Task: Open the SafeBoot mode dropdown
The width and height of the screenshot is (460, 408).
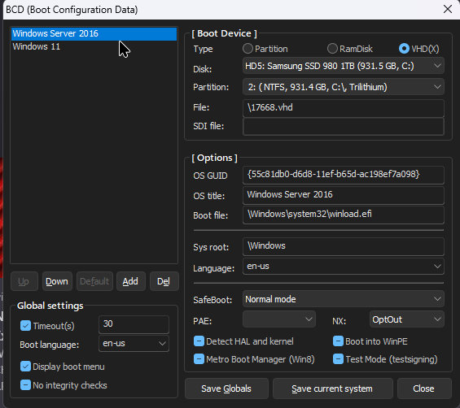Action: [344, 299]
